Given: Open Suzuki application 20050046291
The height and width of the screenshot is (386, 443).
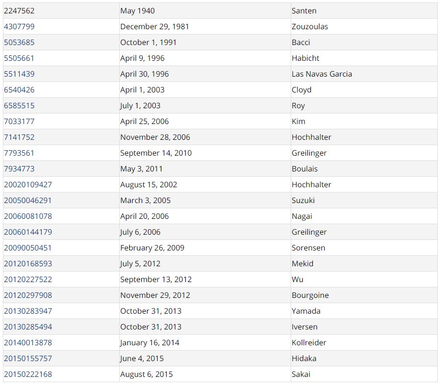Looking at the screenshot, I should 28,201.
